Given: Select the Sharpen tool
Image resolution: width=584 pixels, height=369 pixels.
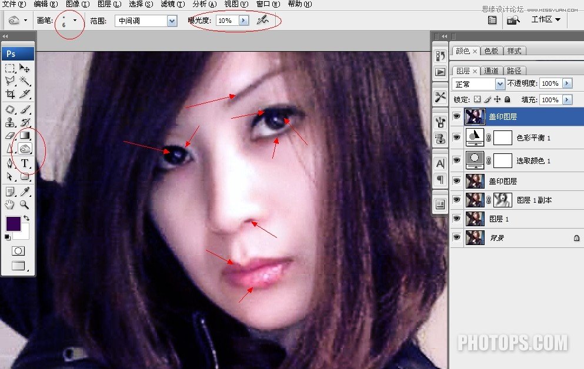Looking at the screenshot, I should (10, 149).
